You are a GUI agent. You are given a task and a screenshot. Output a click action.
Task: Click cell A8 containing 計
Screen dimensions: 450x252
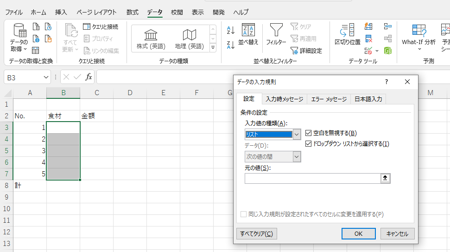coord(30,185)
